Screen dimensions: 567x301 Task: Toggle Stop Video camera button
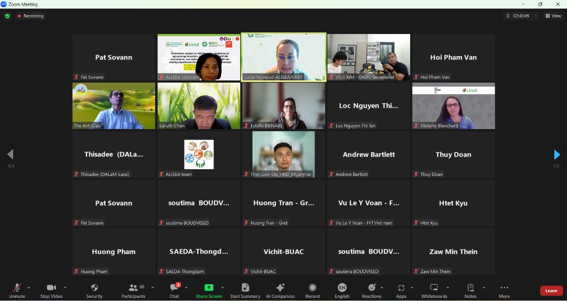(x=51, y=290)
